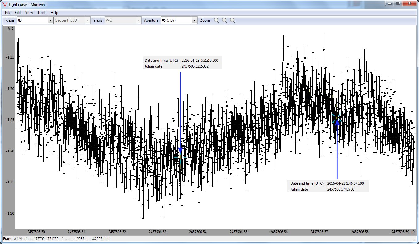Zoom in using the plus magnifier
This screenshot has height=244, width=419.
tap(233, 20)
